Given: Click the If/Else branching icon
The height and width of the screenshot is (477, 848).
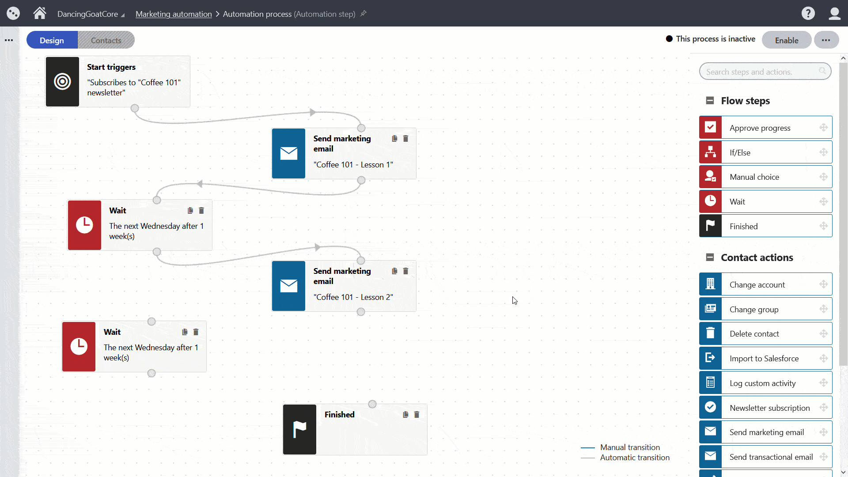Looking at the screenshot, I should (711, 152).
